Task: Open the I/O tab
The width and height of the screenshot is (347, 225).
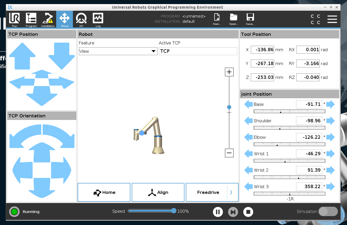Action: (x=81, y=20)
